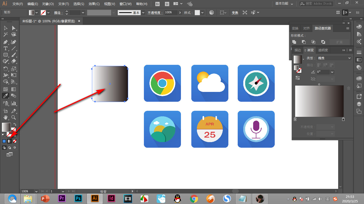This screenshot has height=204, width=364.
Task: Delete gradient stop trash icon
Action: [x=349, y=88]
